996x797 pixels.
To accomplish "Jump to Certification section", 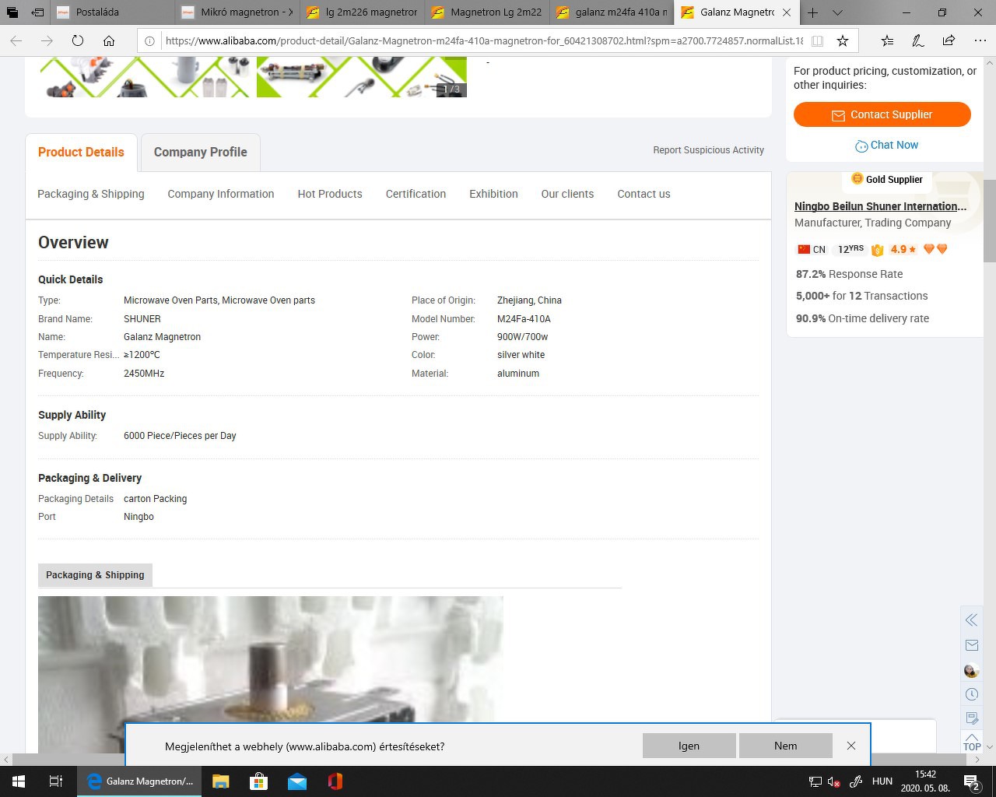I will pyautogui.click(x=416, y=195).
